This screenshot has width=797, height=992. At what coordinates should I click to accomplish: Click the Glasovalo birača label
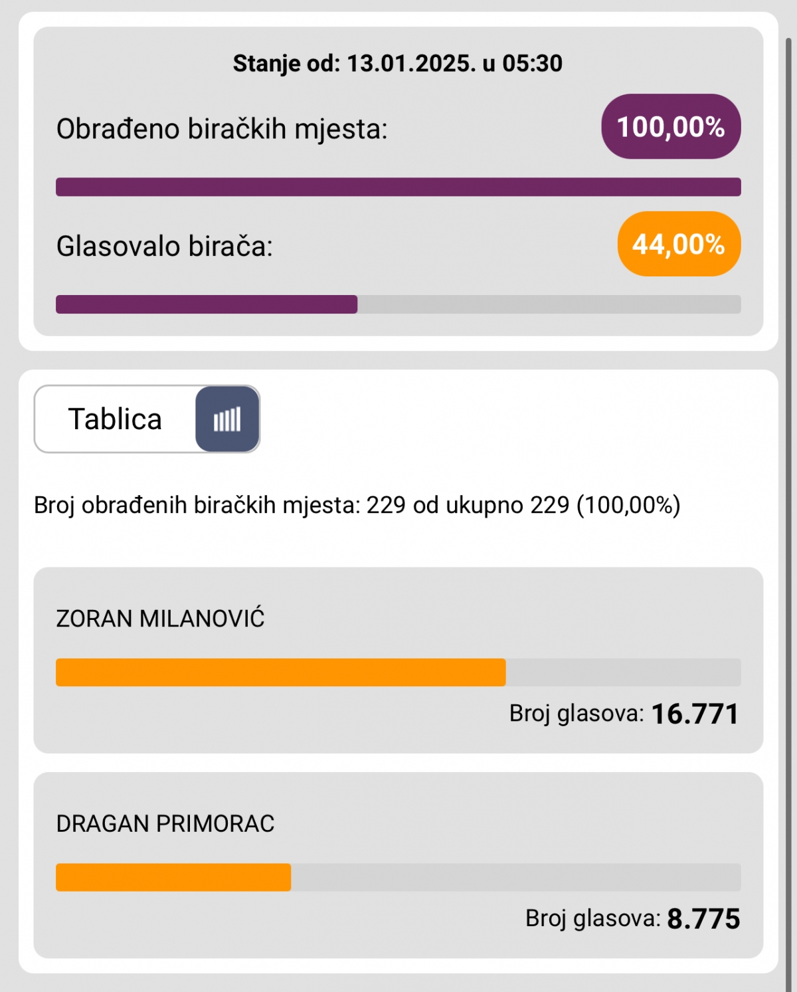click(x=165, y=247)
